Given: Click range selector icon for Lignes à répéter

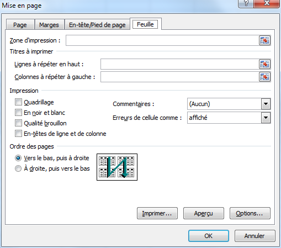Looking at the screenshot, I should [x=264, y=64].
